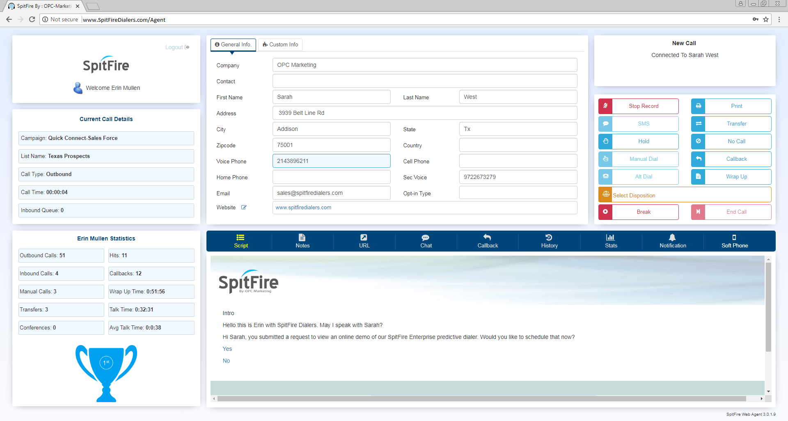Click the first place trophy icon
The image size is (788, 421).
coord(106,373)
